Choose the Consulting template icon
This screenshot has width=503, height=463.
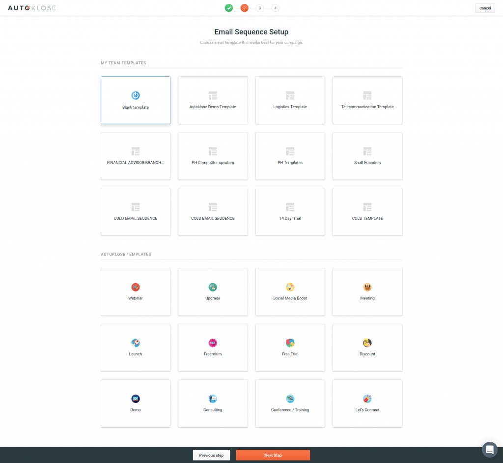213,399
